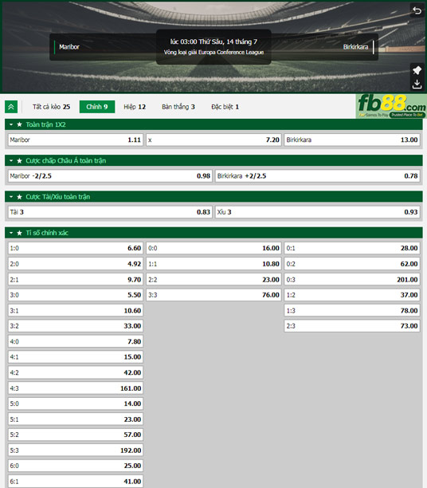Screen dimensions: 427x488
Task: Pick correct score 5:3 at 192.00
Action: tap(76, 451)
